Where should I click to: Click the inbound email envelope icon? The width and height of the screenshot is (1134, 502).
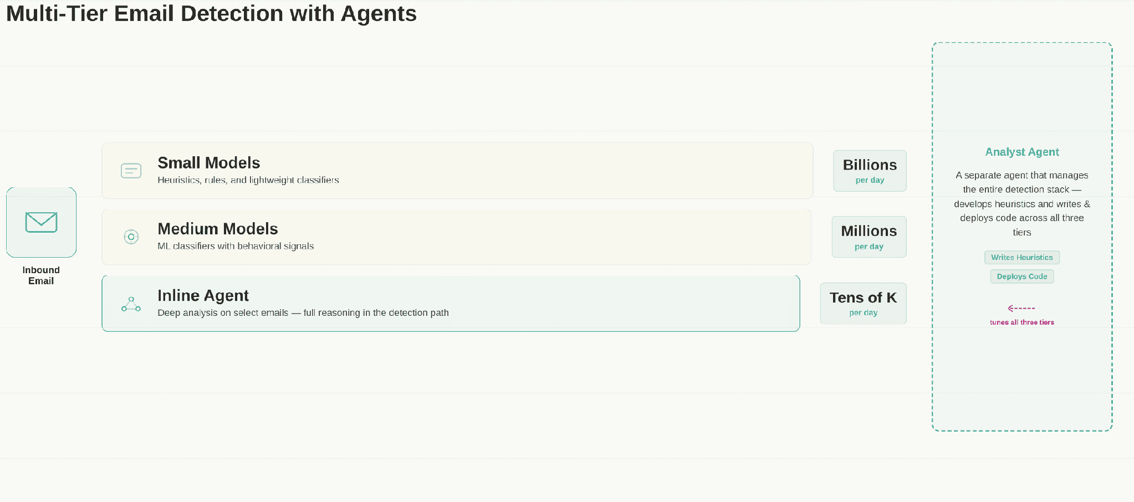point(41,222)
